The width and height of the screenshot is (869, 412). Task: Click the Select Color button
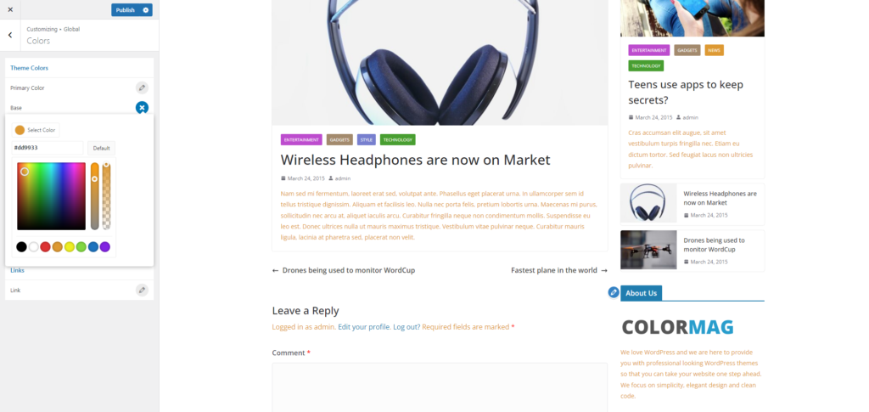click(x=36, y=130)
